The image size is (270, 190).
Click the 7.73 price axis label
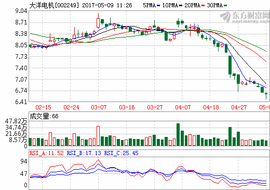point(21,57)
